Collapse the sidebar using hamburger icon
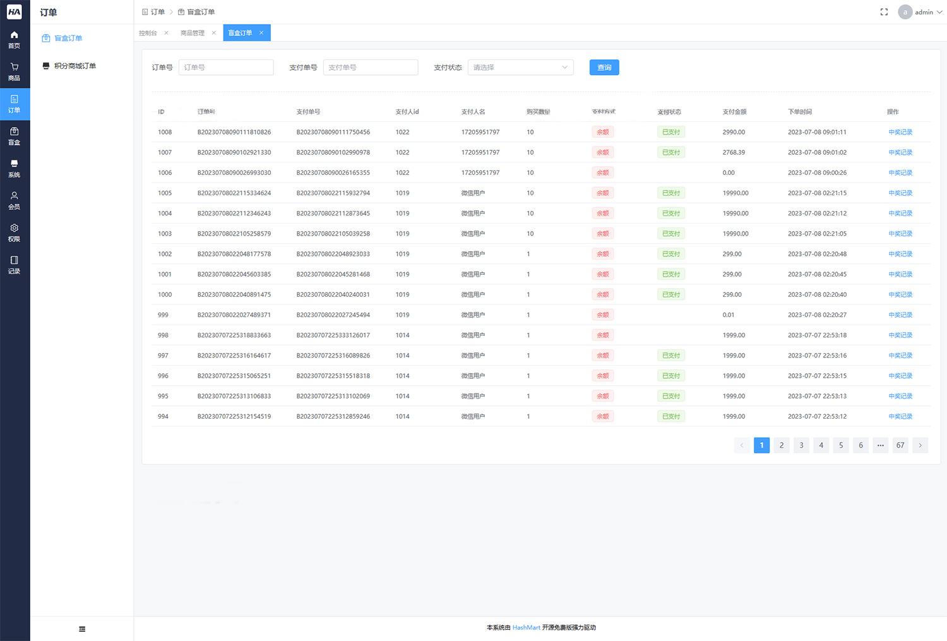This screenshot has height=641, width=947. pos(82,629)
